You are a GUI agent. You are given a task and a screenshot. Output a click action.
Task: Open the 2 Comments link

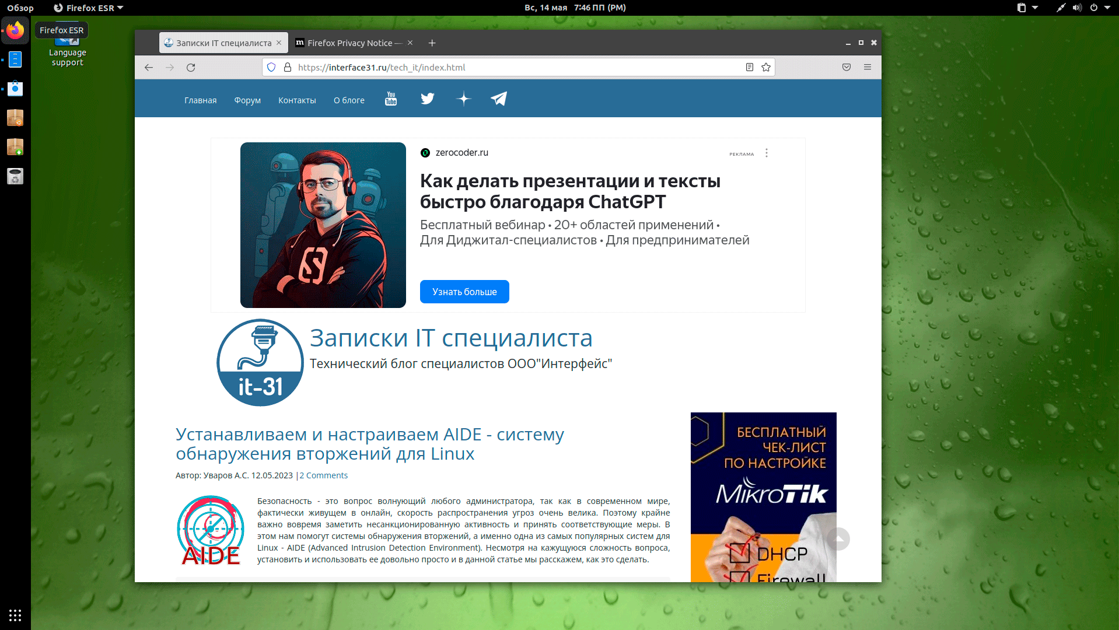[324, 475]
